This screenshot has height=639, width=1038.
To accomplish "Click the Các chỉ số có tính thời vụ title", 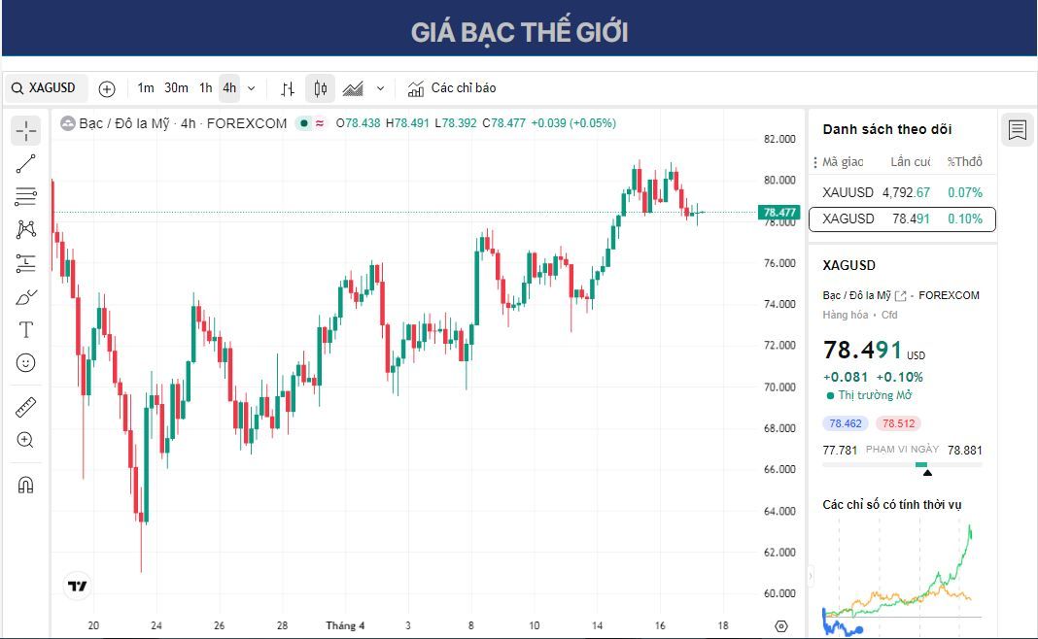I will (891, 504).
